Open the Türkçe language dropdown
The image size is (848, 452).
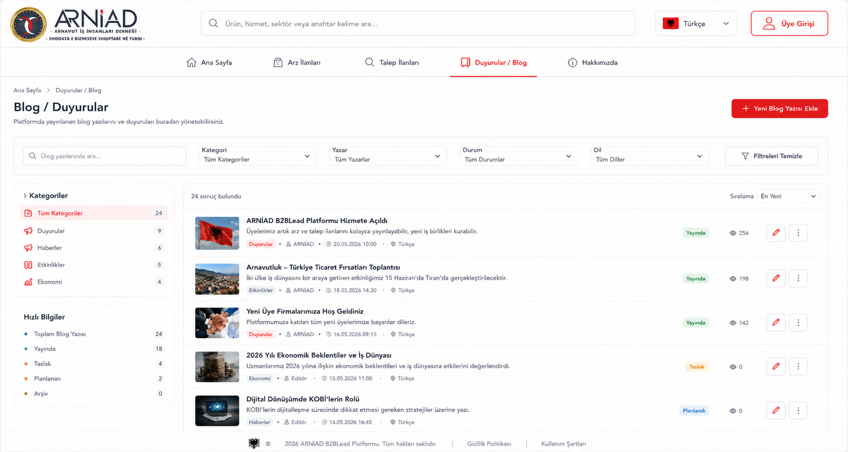[696, 24]
